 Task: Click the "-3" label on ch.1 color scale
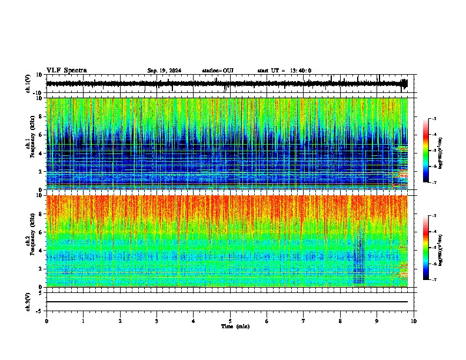[x=434, y=119]
